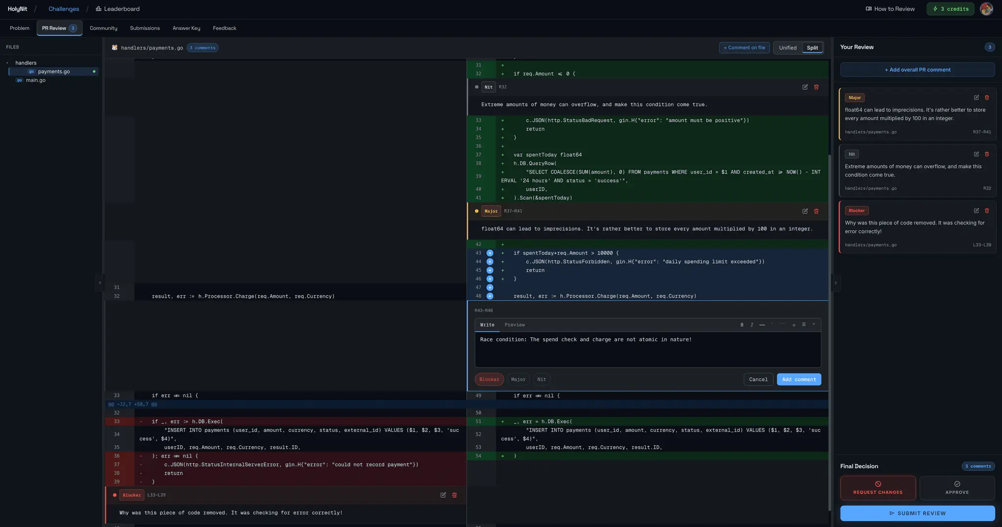Insert blockquote with quote icon
The image size is (1002, 527).
(814, 325)
